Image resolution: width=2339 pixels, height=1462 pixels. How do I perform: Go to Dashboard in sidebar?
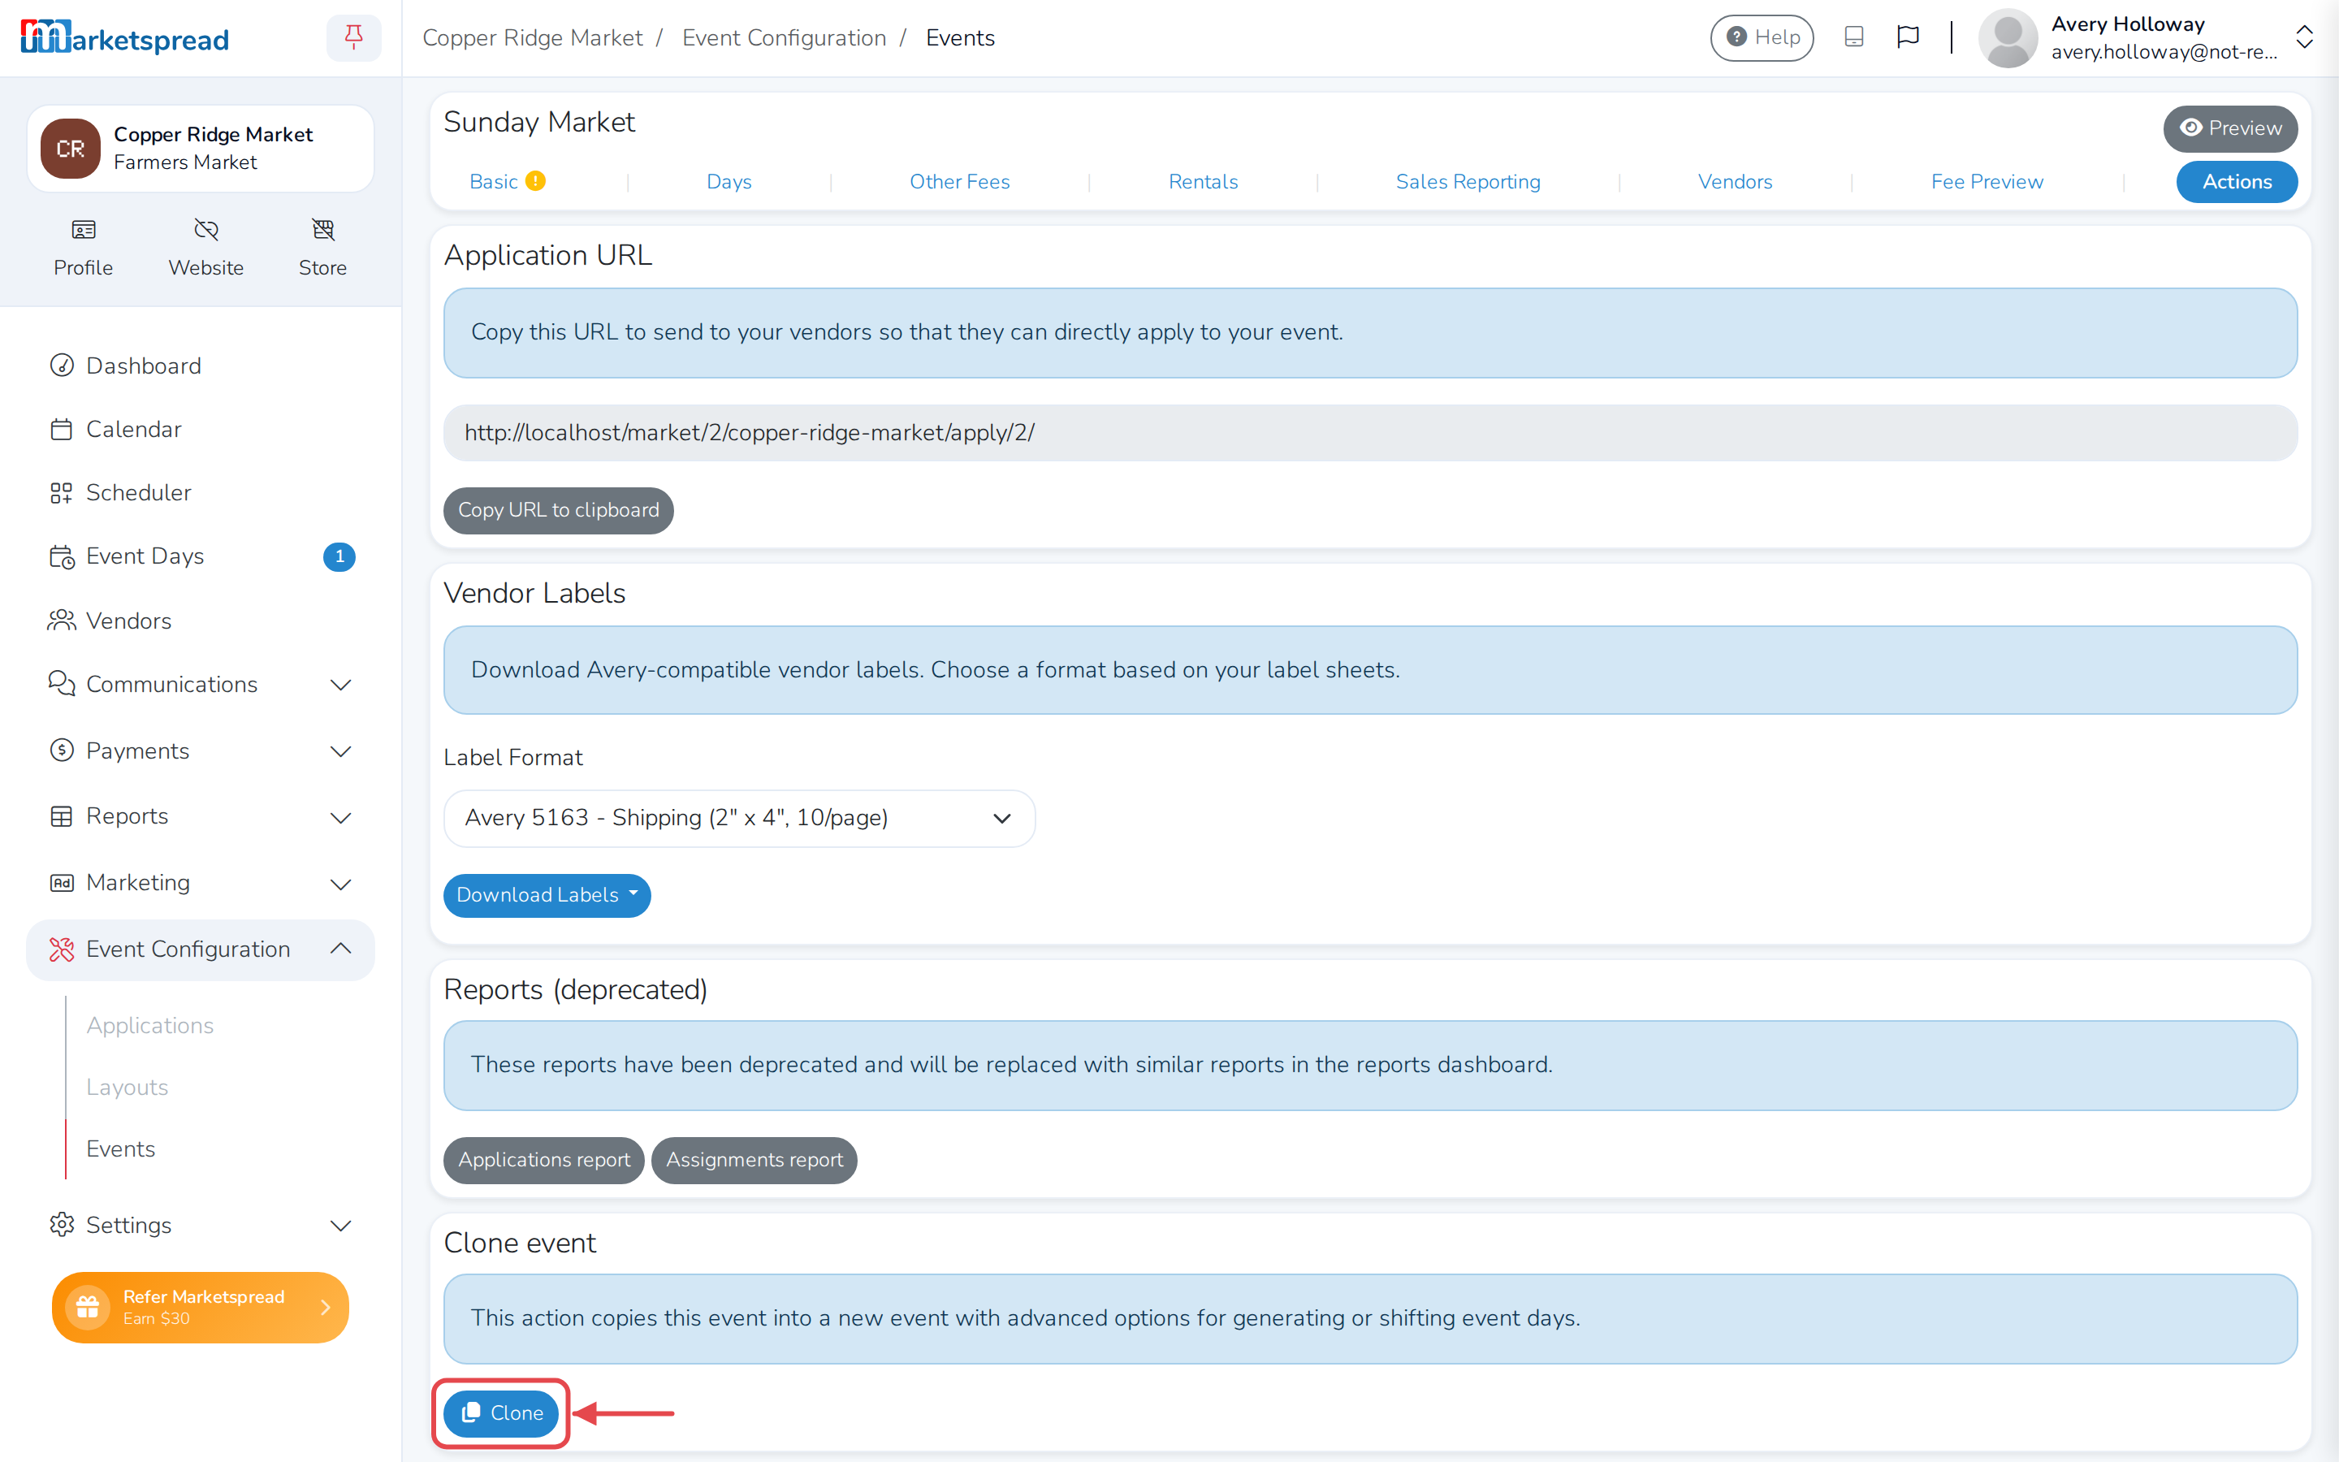tap(200, 365)
